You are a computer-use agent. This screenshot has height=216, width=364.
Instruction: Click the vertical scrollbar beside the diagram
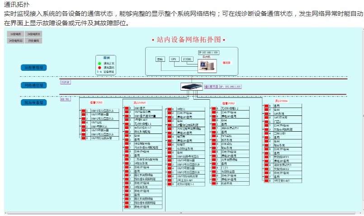pyautogui.click(x=363, y=116)
